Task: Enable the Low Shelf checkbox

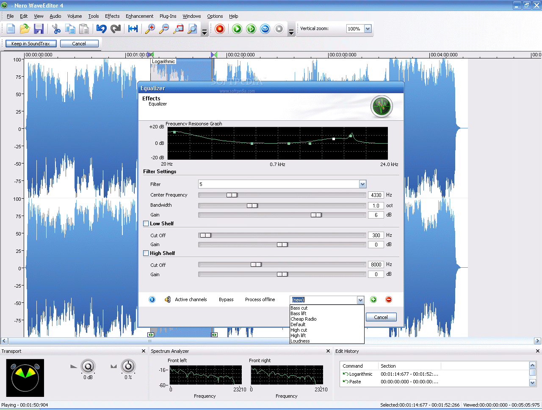Action: click(146, 224)
